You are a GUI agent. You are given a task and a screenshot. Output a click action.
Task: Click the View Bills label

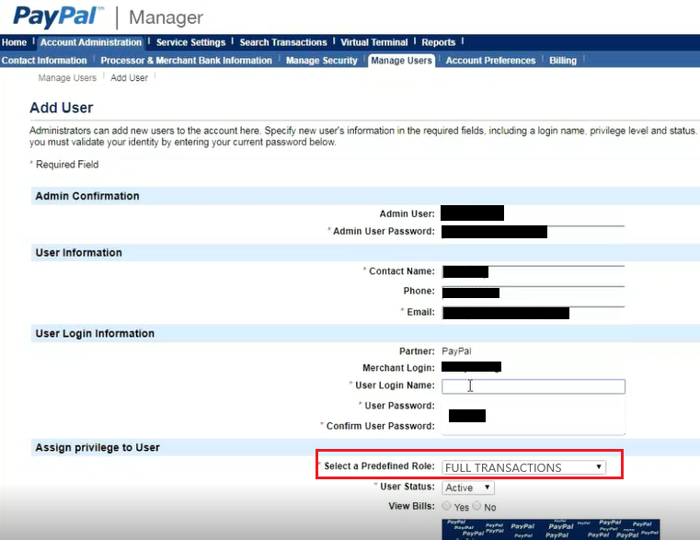(x=411, y=506)
